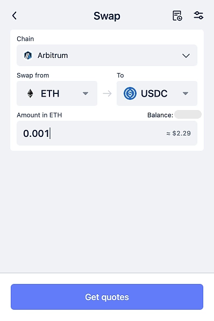Image resolution: width=214 pixels, height=321 pixels.
Task: Select the Arbitrum chain field
Action: (107, 55)
